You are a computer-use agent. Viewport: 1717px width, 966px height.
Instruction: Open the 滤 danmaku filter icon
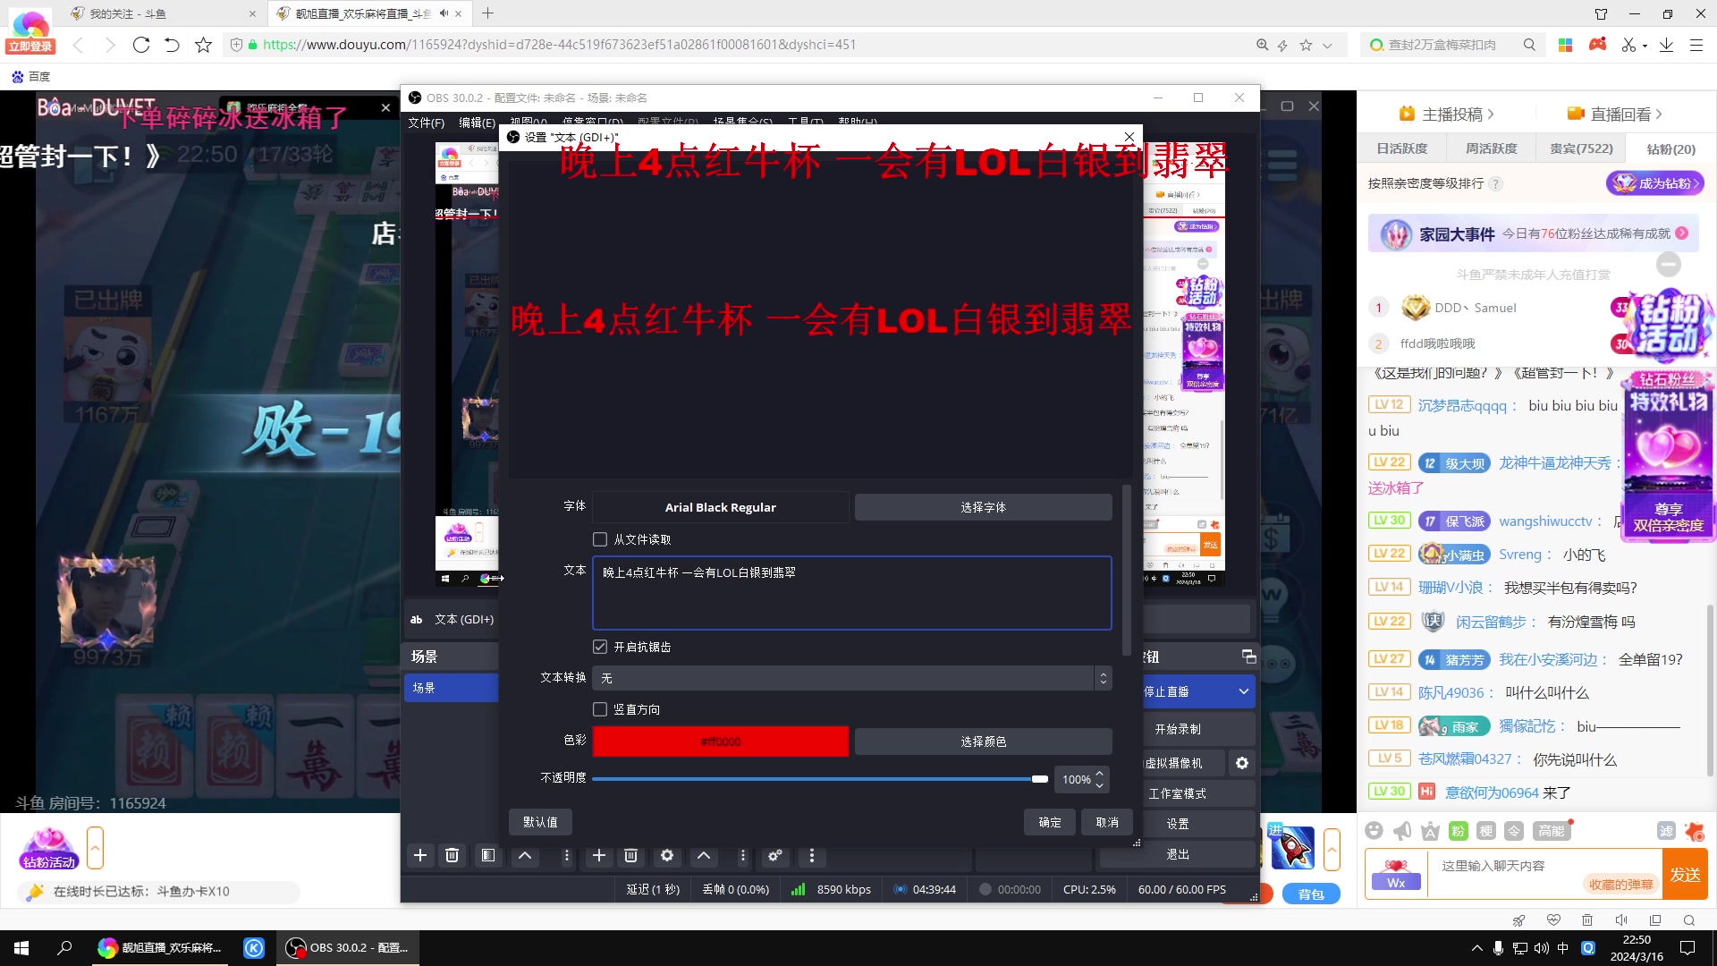pos(1666,831)
